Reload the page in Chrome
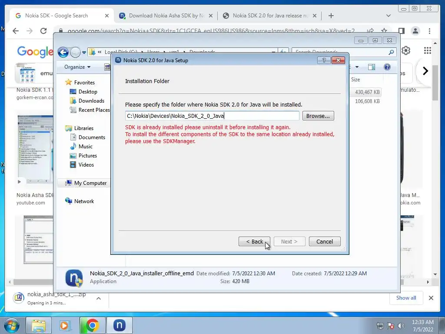The image size is (445, 334). pos(43,31)
